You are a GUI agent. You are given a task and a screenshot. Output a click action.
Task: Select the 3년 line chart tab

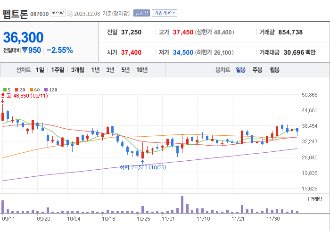(x=110, y=70)
